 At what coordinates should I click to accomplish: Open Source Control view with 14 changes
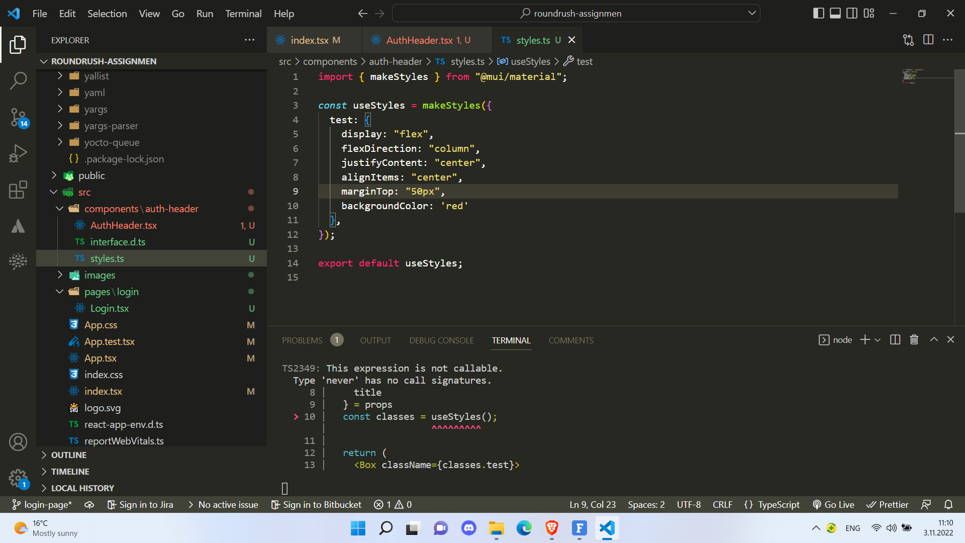tap(18, 118)
